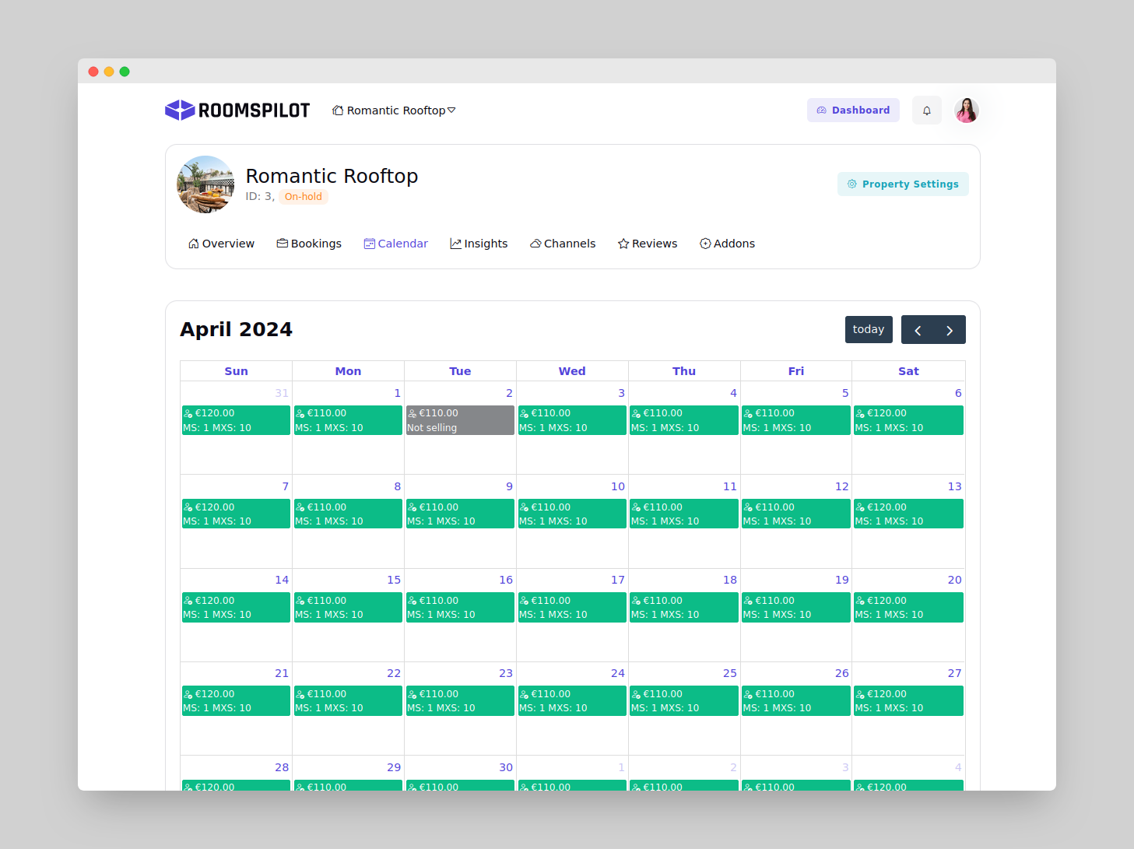Open the Addons tab

tap(727, 244)
